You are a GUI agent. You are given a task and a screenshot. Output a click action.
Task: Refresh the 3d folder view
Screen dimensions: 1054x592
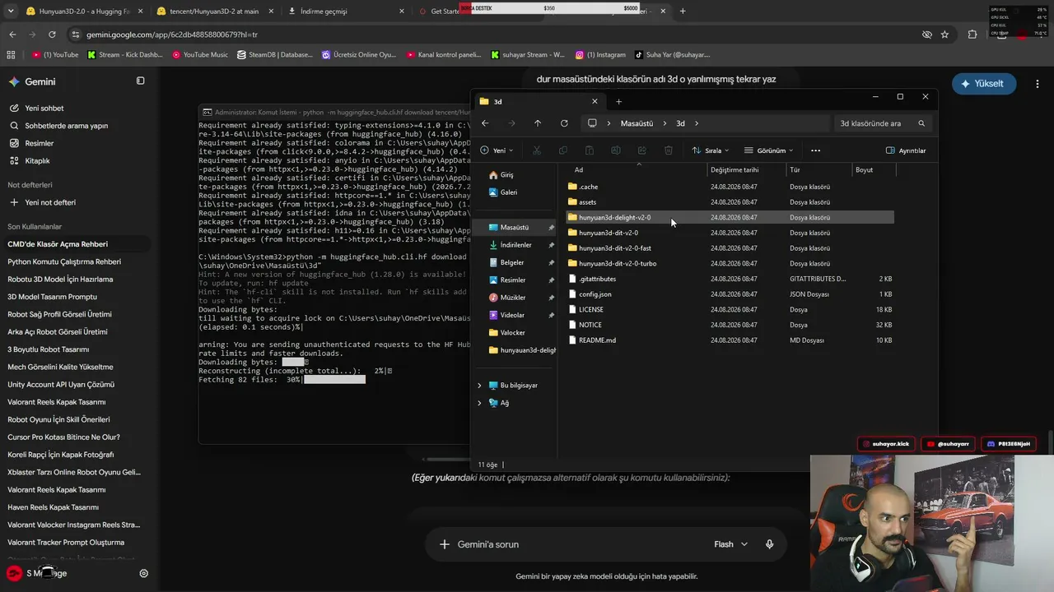(x=564, y=123)
